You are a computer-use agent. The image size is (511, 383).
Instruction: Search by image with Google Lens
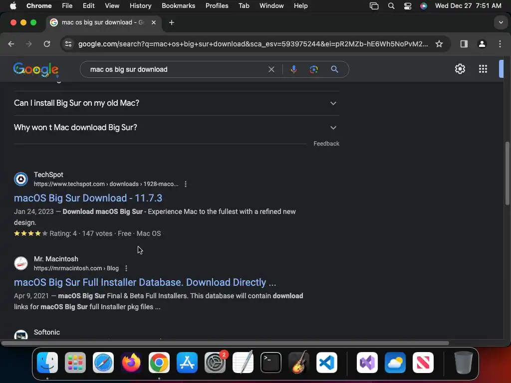[313, 69]
